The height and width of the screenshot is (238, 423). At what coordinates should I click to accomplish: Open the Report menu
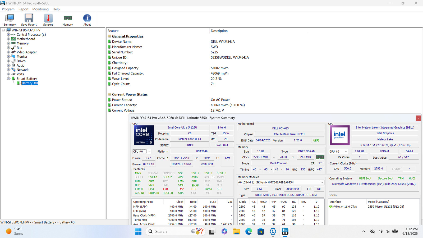[x=23, y=9]
